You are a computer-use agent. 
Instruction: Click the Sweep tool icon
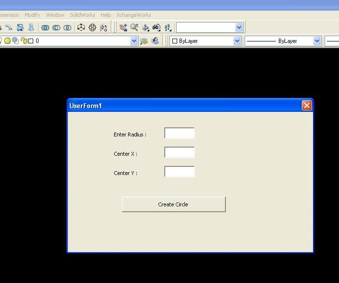pos(9,27)
